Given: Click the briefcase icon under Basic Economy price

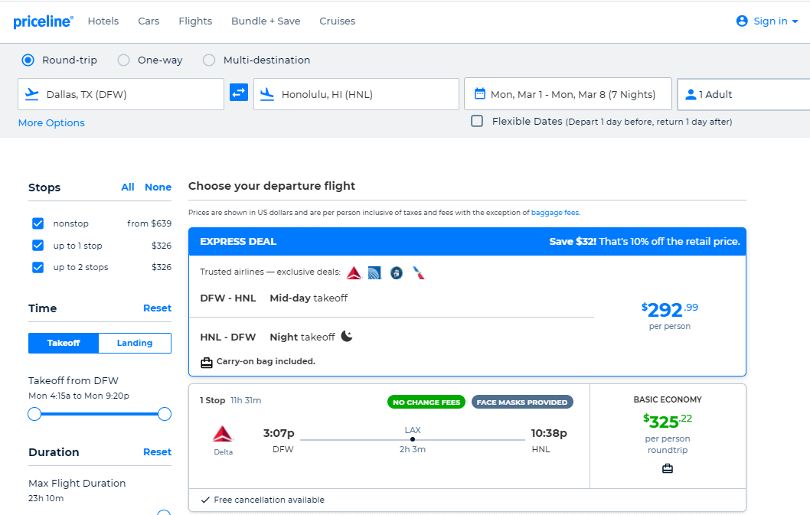Looking at the screenshot, I should pyautogui.click(x=667, y=468).
